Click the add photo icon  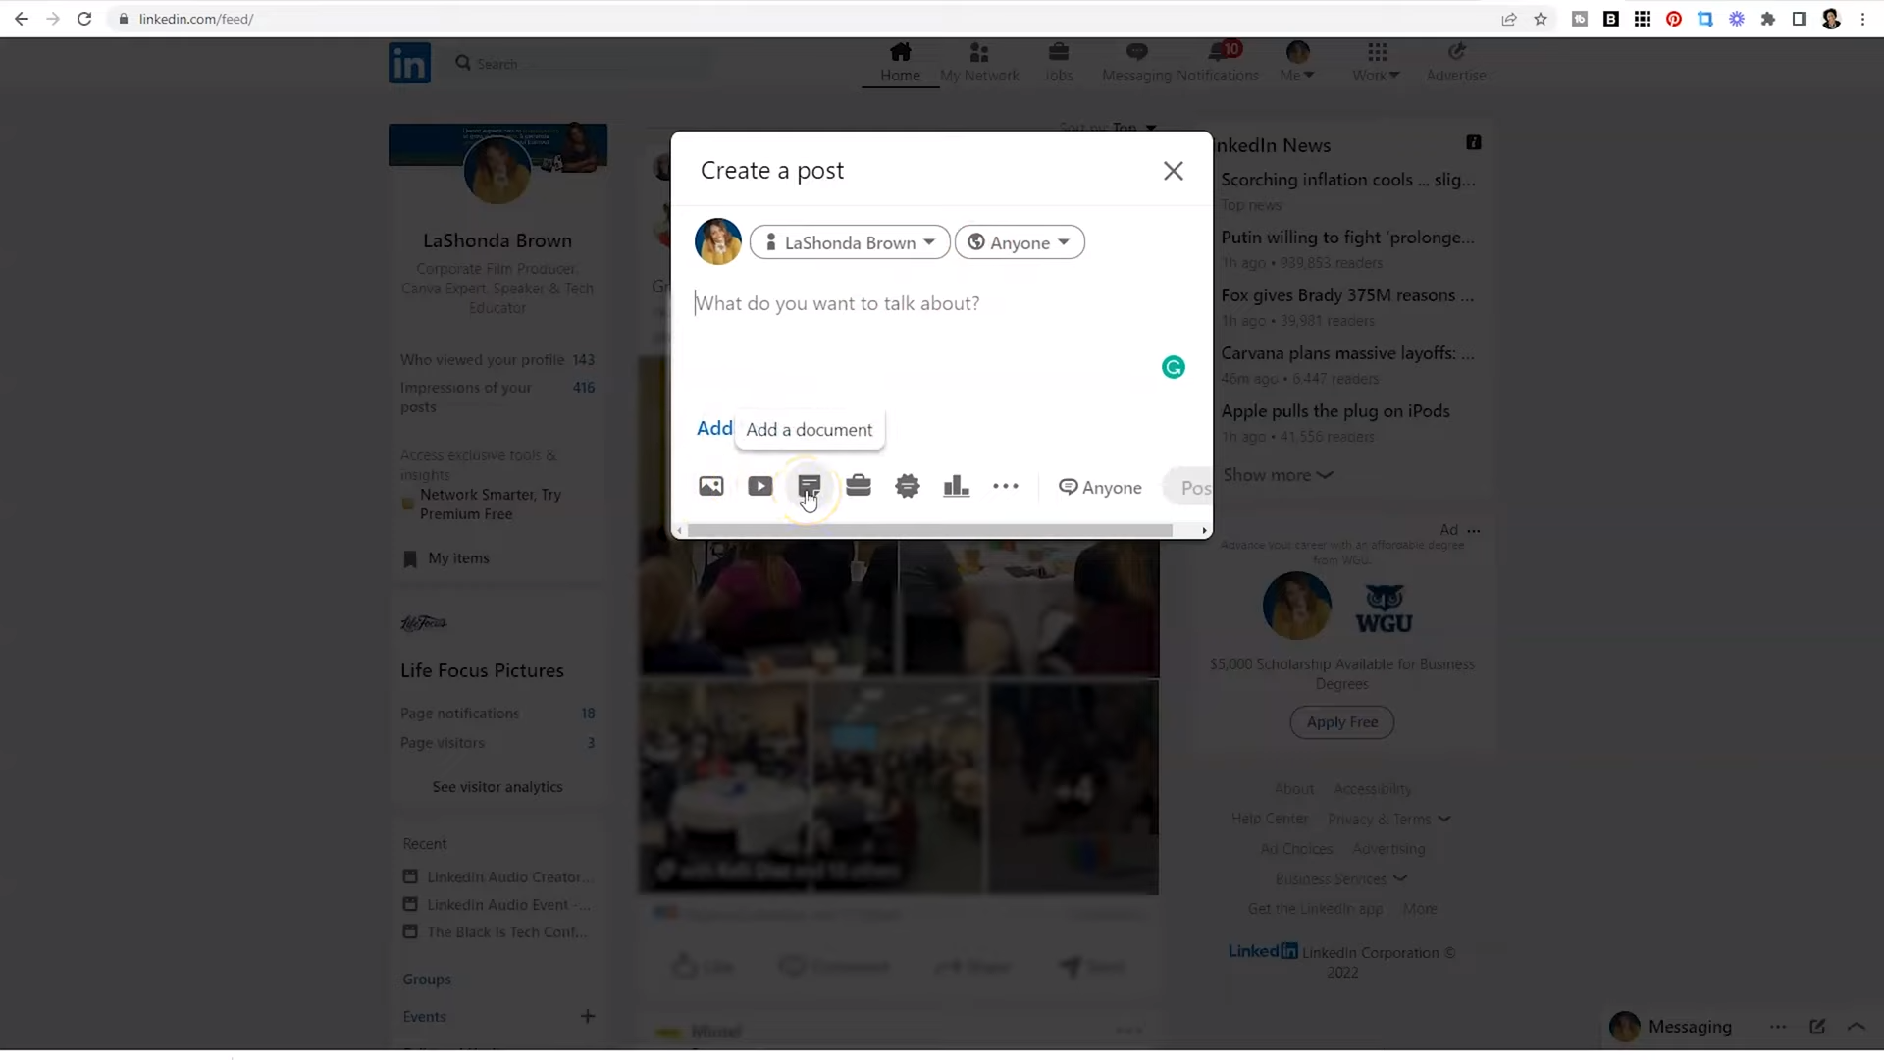pyautogui.click(x=710, y=486)
